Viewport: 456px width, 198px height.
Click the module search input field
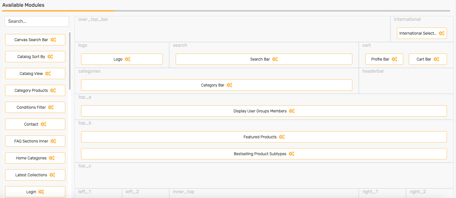[x=37, y=21]
